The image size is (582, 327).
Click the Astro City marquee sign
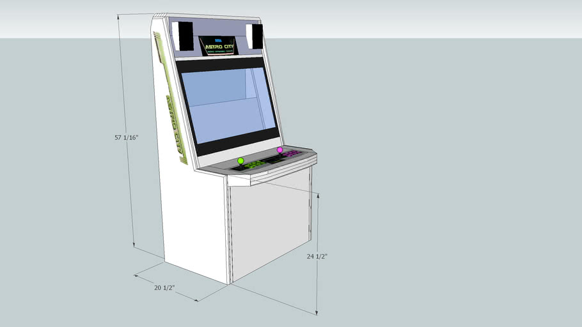[x=218, y=45]
